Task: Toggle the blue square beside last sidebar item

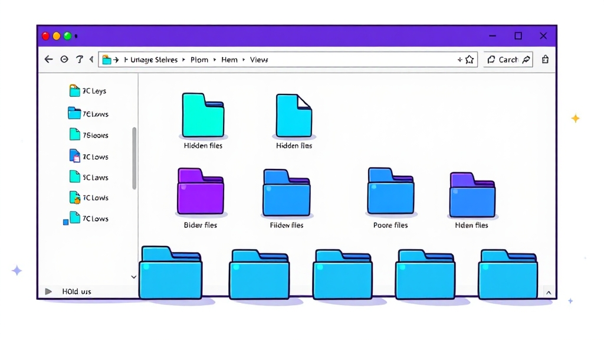Action: 66,222
